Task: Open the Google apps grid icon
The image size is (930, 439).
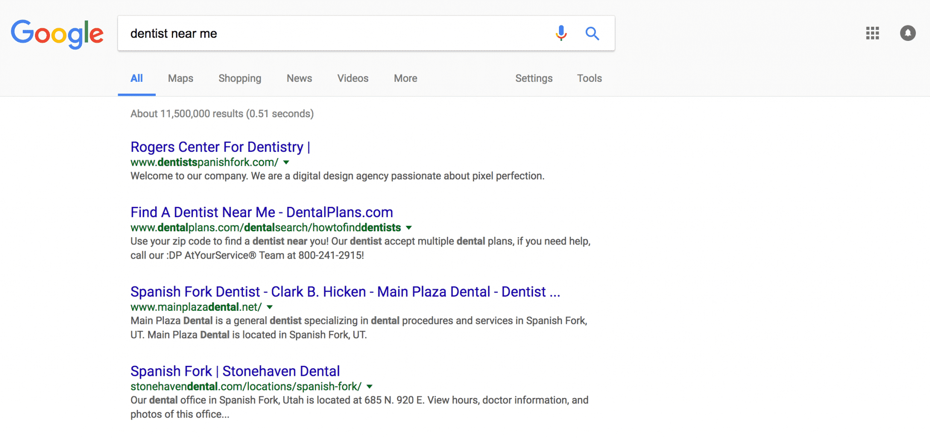Action: click(x=872, y=33)
